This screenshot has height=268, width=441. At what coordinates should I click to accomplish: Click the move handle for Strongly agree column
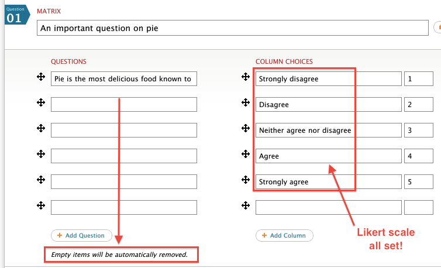click(x=246, y=180)
